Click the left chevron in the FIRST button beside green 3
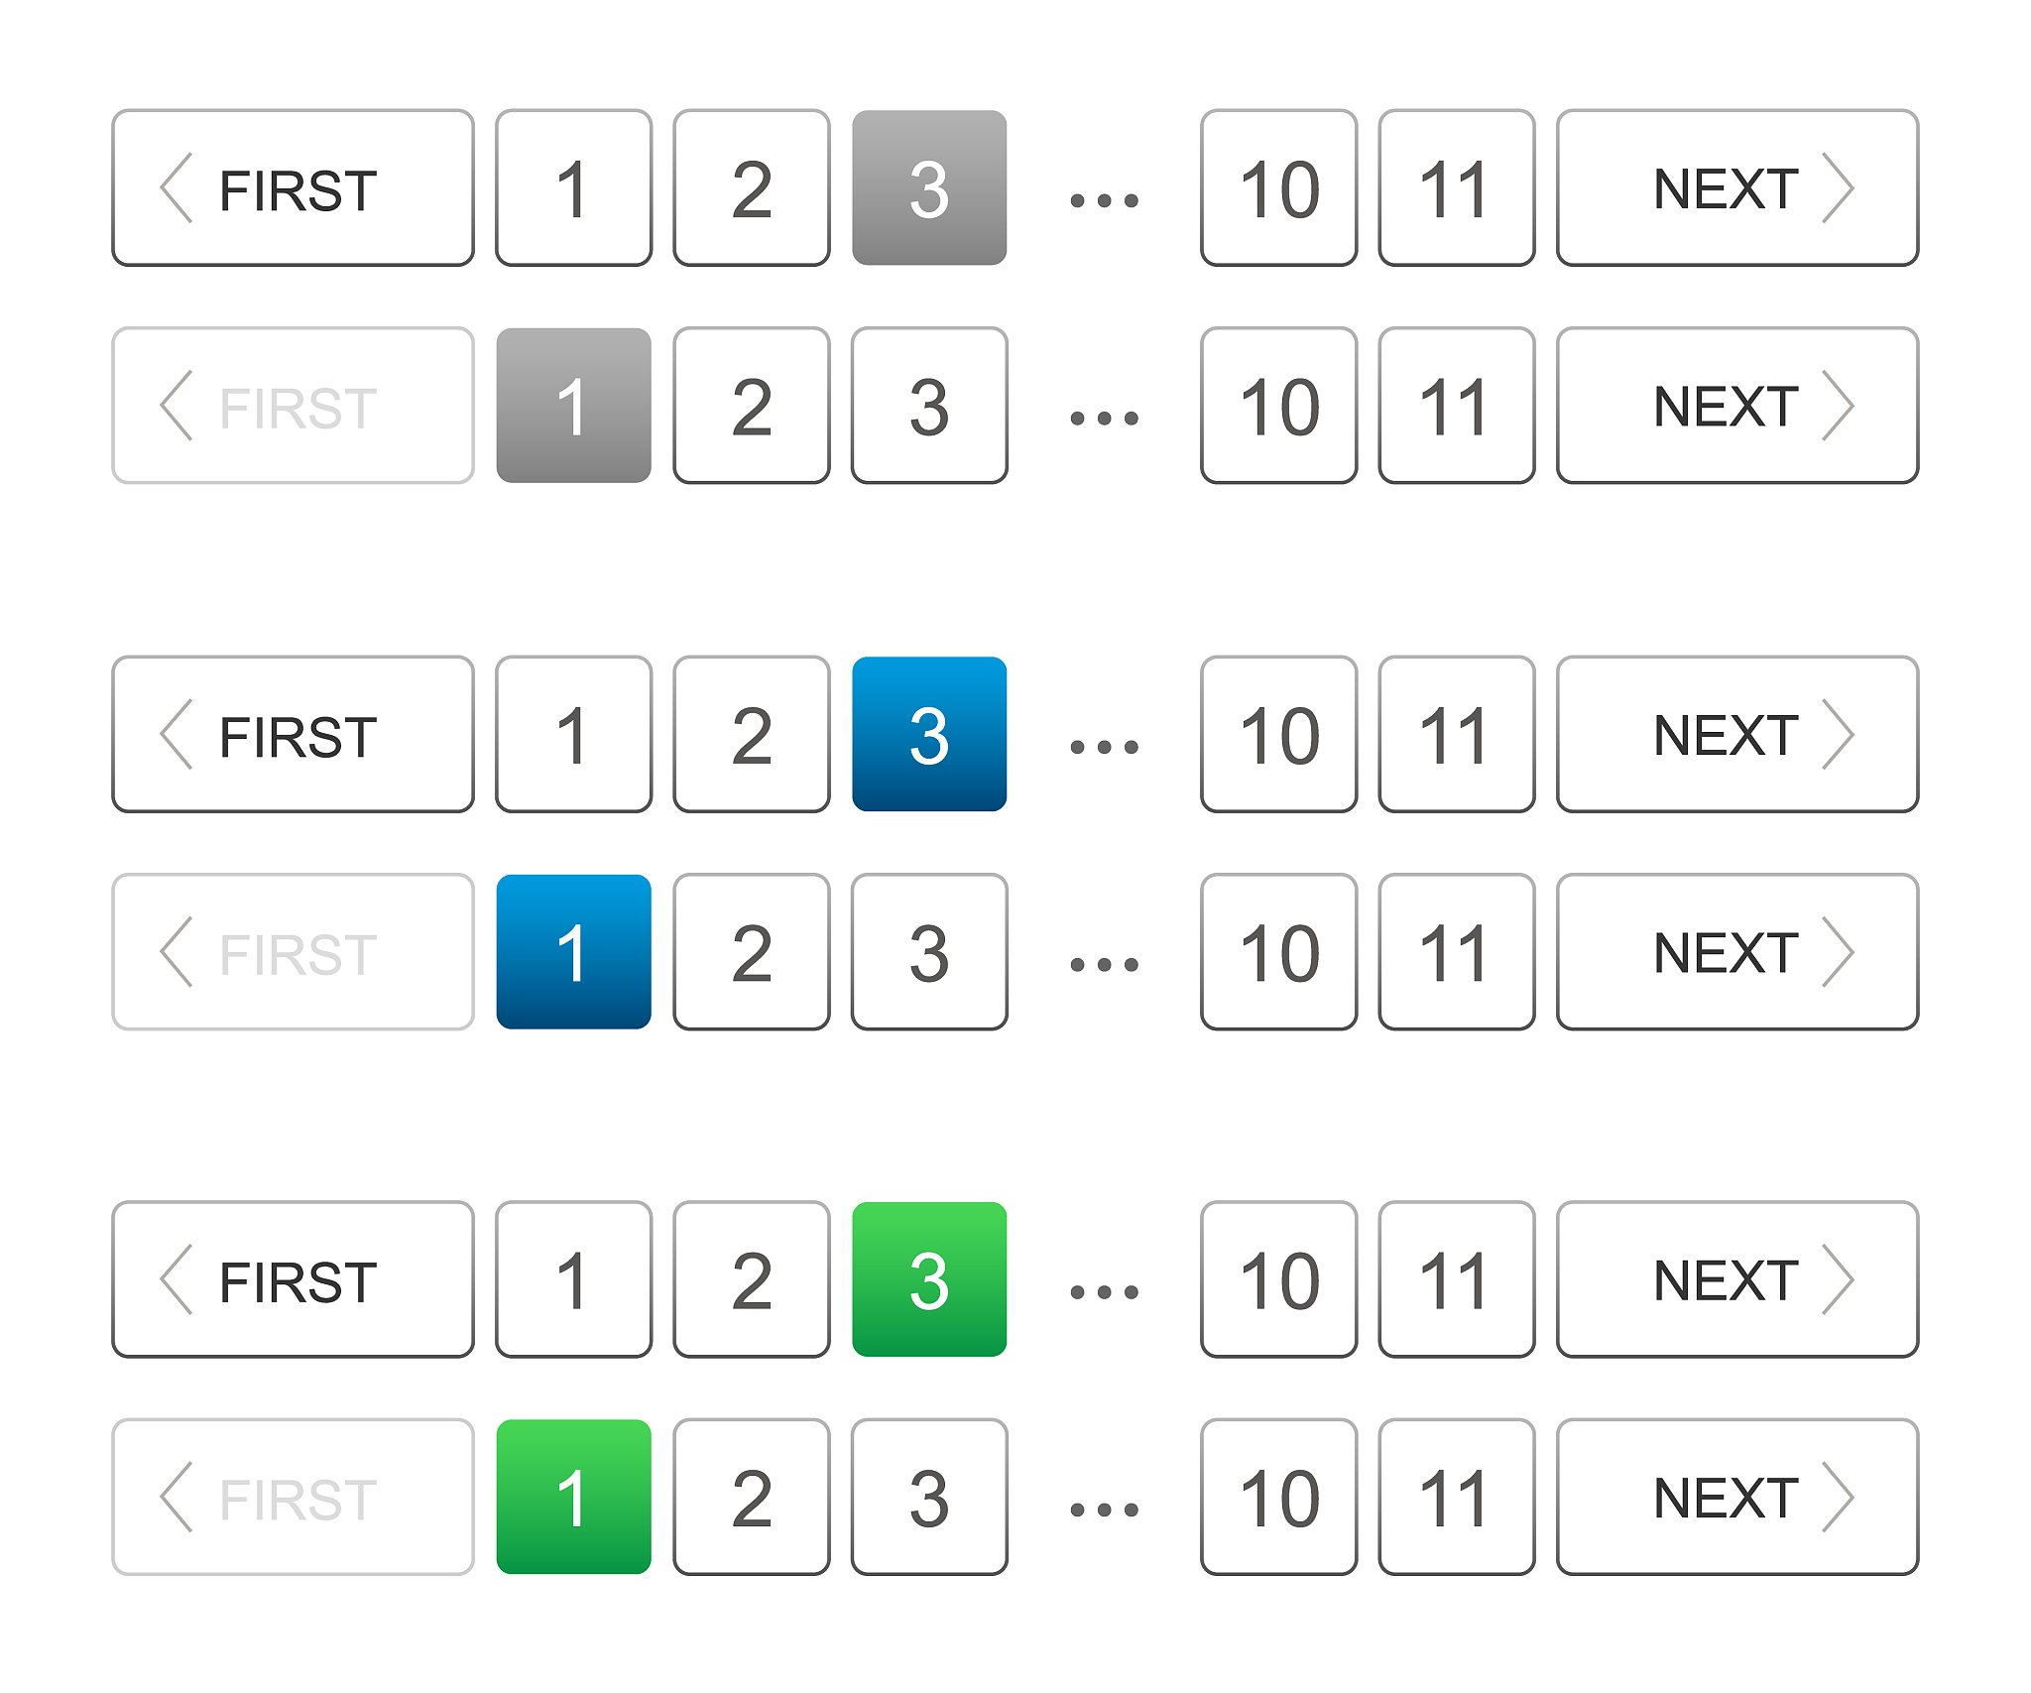 point(177,1280)
